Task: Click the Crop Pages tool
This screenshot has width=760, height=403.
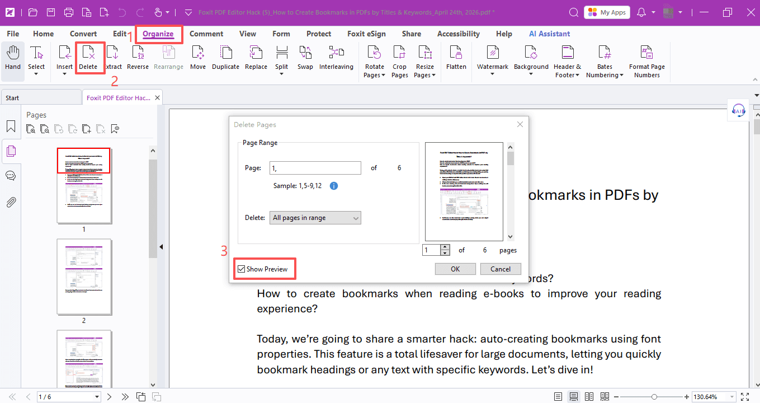Action: (399, 62)
